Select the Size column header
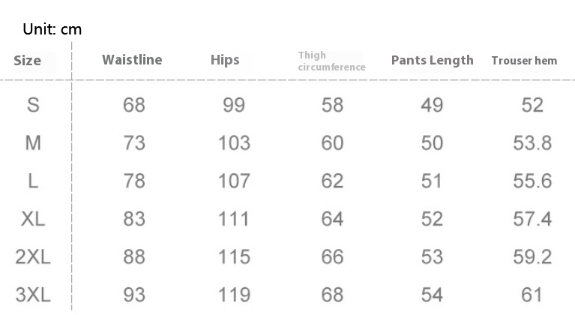Image resolution: width=575 pixels, height=315 pixels. click(28, 61)
